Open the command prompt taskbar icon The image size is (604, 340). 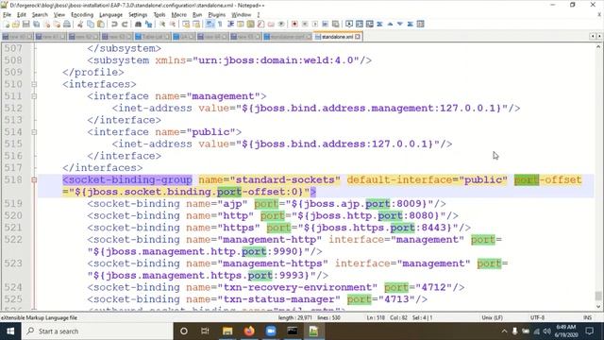pos(293,331)
